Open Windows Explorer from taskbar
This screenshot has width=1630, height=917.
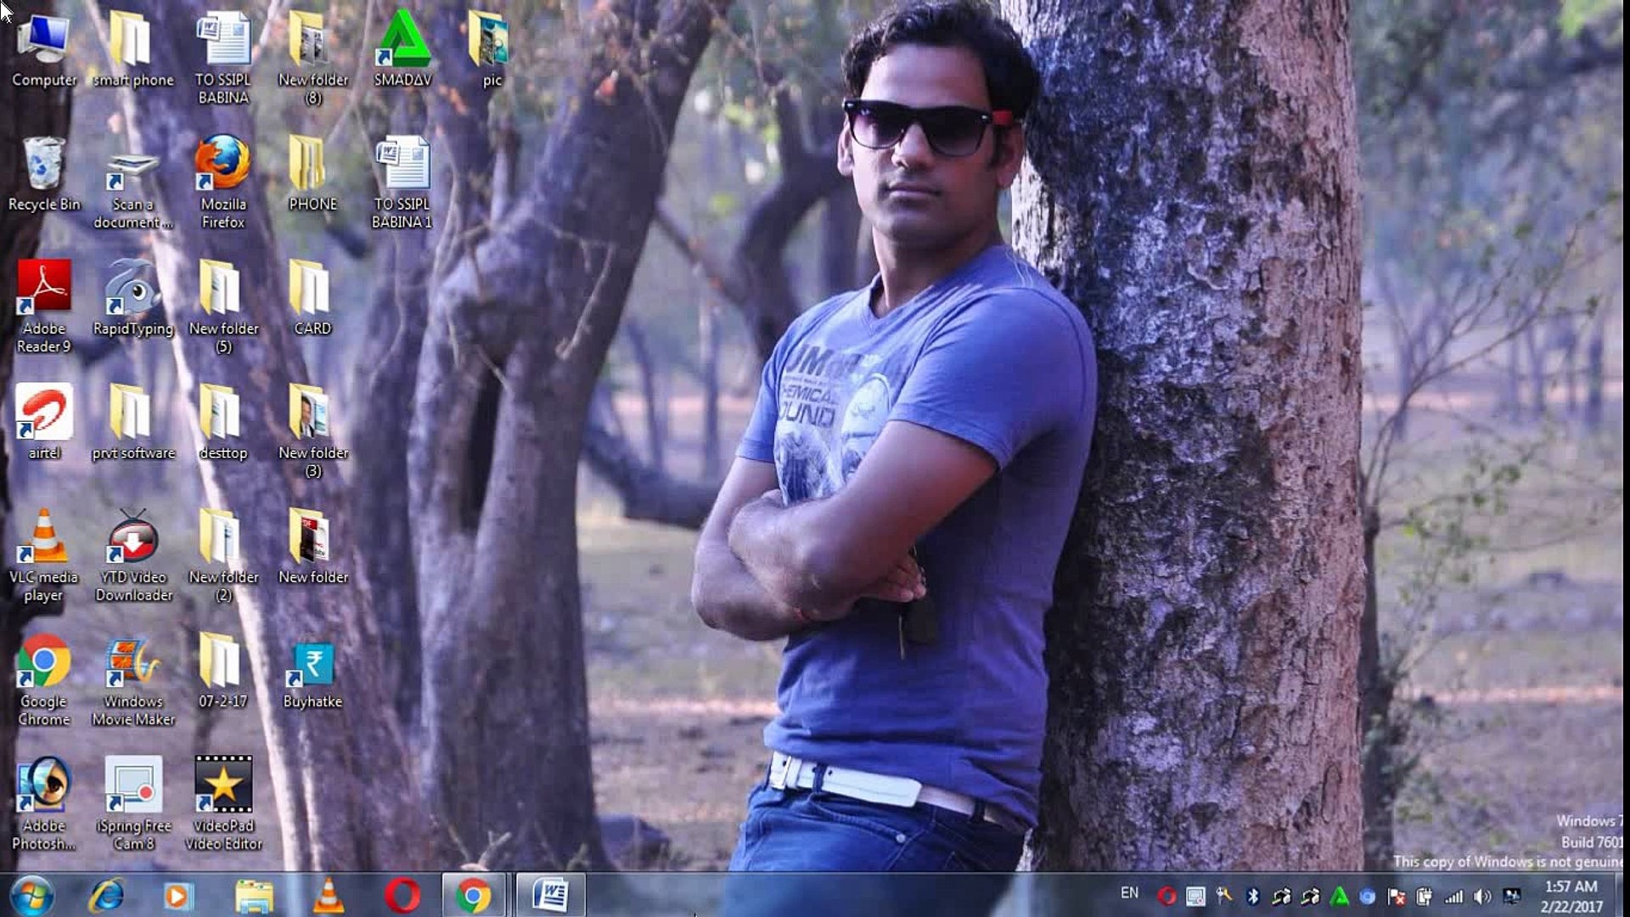[x=254, y=896]
